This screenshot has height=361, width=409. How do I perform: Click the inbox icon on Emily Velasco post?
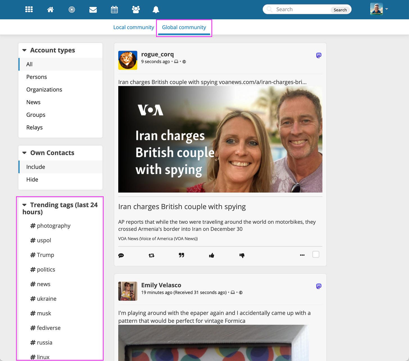coord(233,293)
